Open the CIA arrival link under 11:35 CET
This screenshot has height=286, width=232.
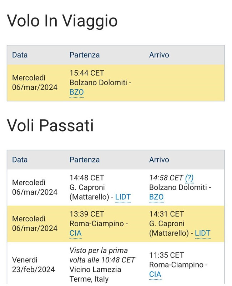click(155, 274)
